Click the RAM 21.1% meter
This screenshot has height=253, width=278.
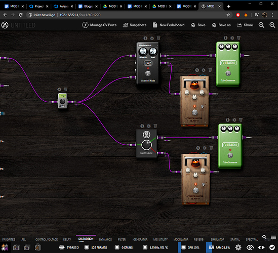[219, 247]
